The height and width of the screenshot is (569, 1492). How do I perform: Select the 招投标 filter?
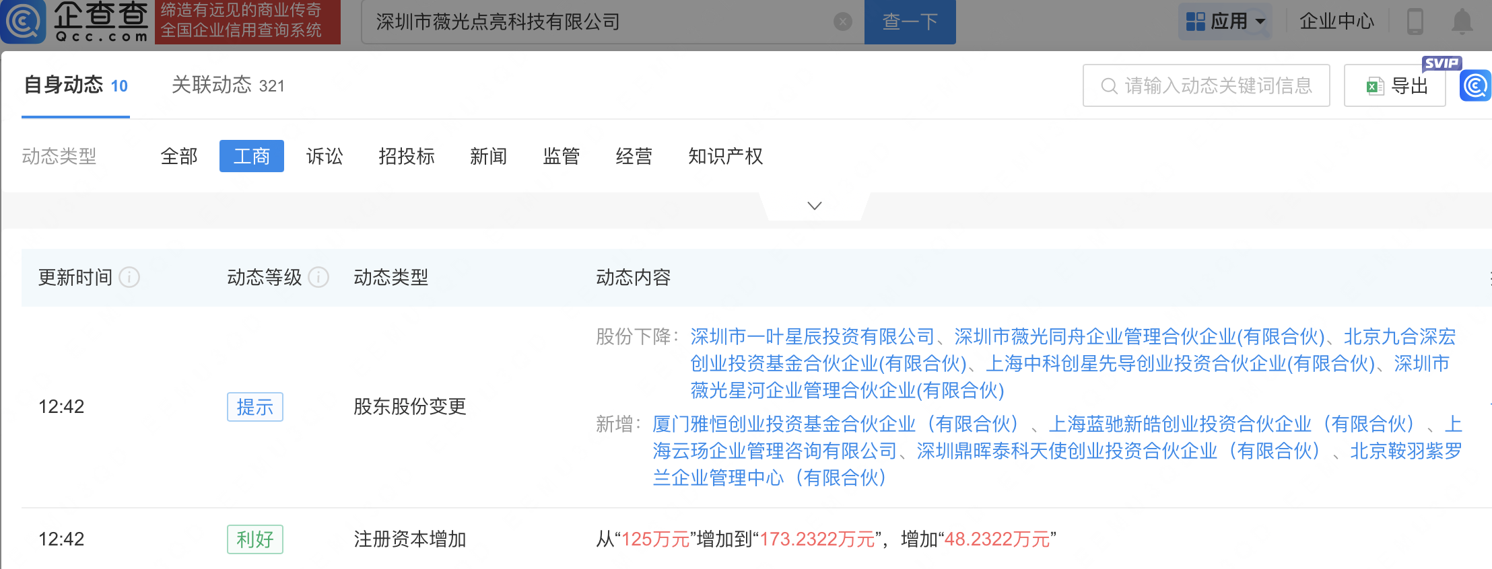pyautogui.click(x=407, y=157)
